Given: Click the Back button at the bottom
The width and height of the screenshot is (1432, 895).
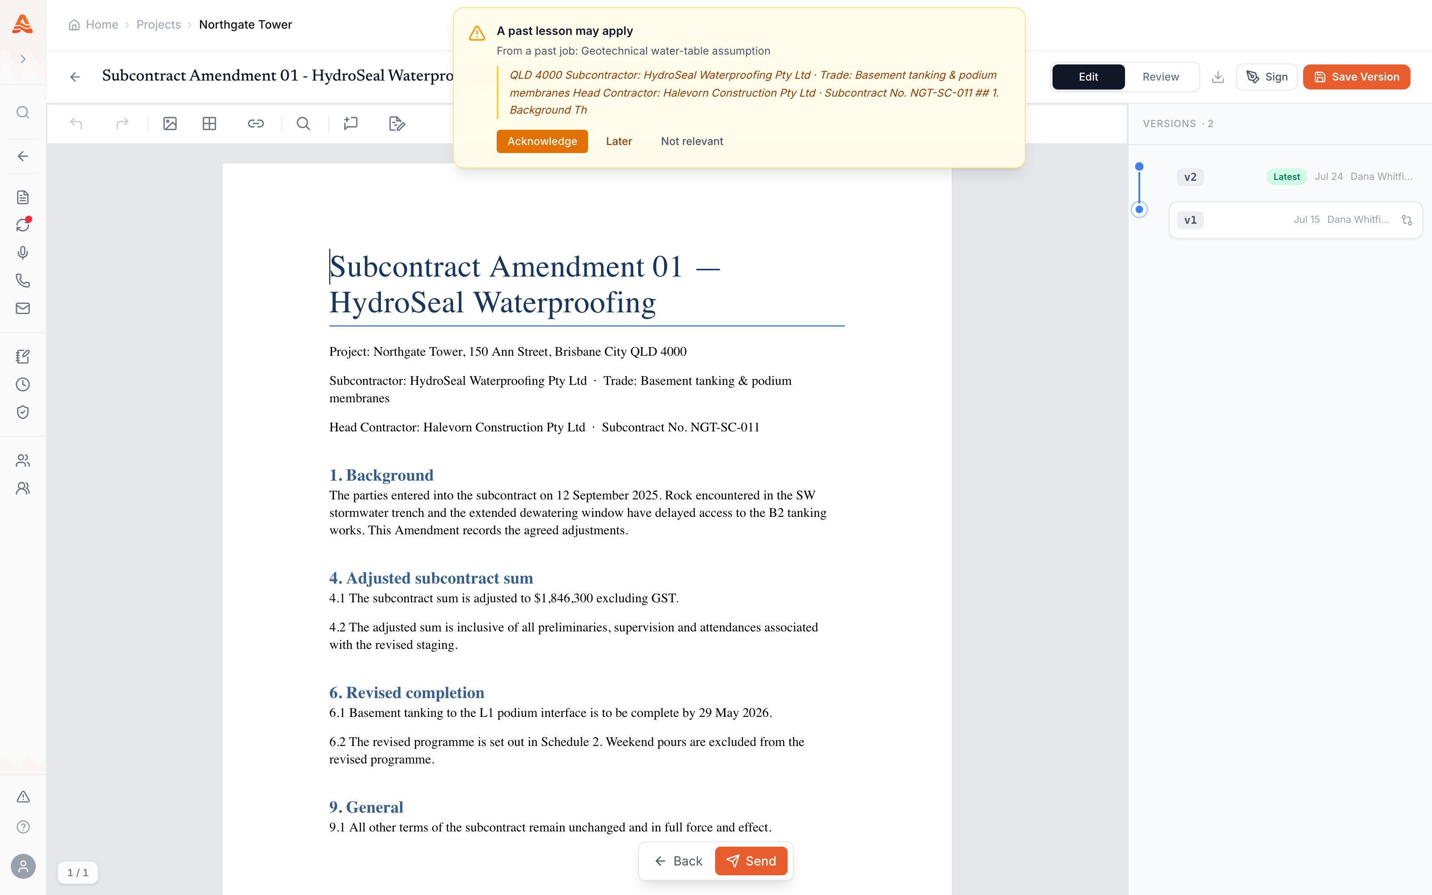Looking at the screenshot, I should (678, 861).
